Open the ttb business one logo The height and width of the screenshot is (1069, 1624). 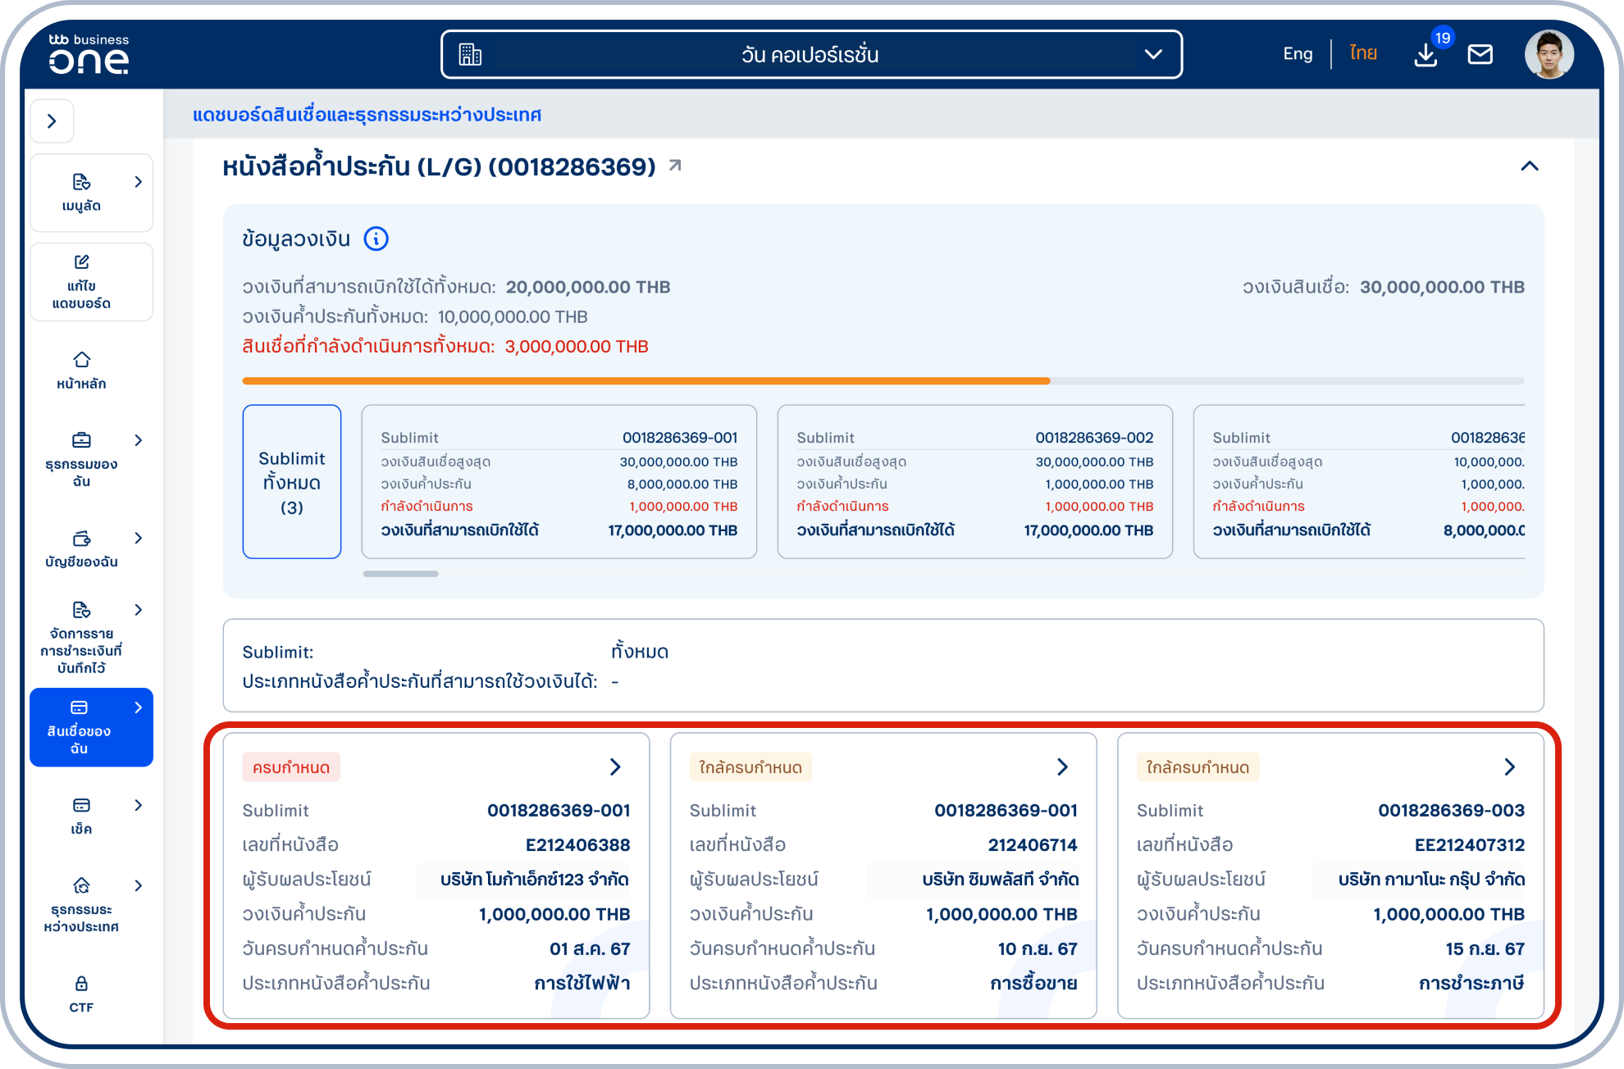pos(89,55)
